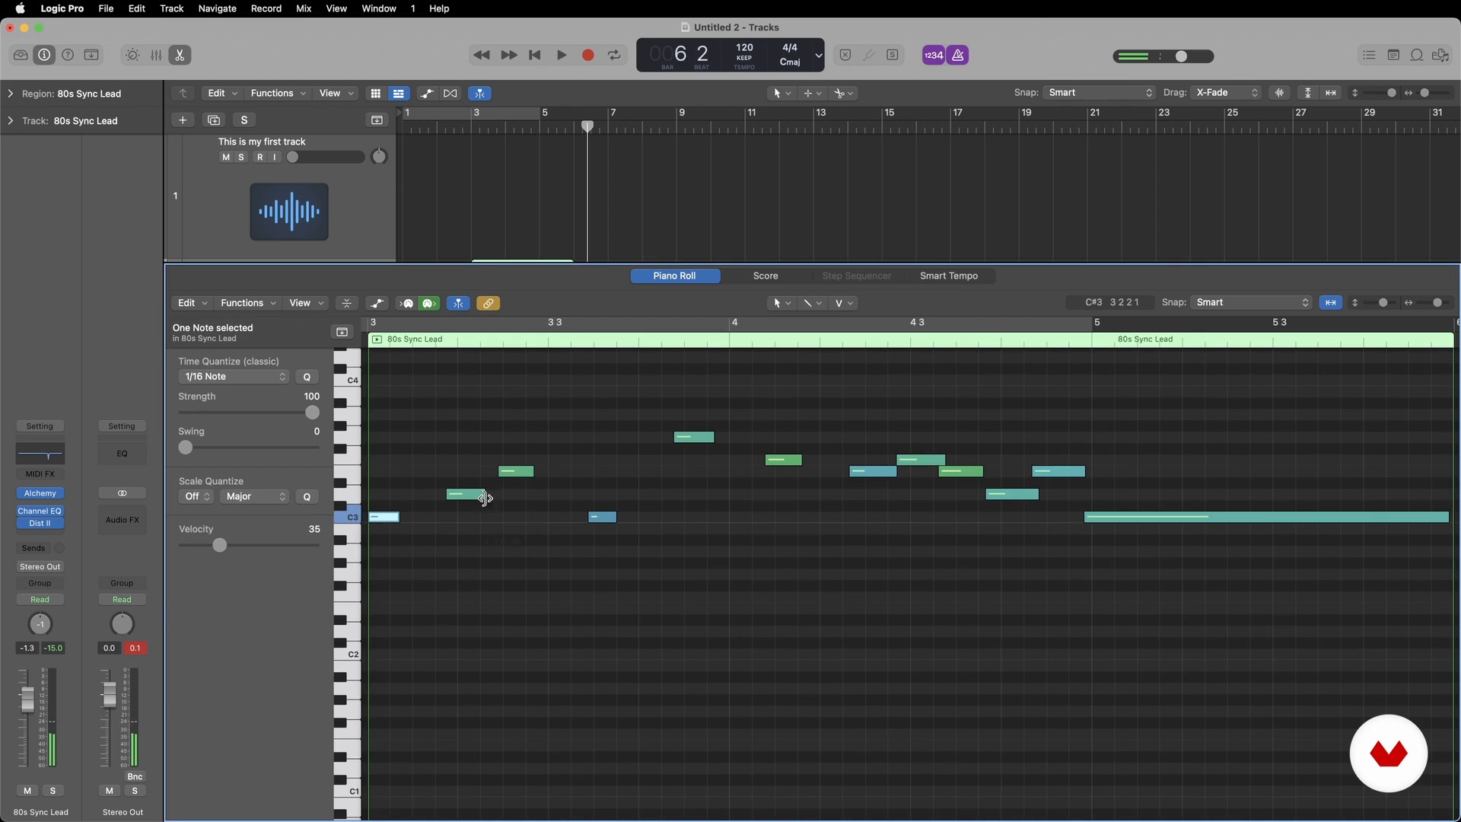Image resolution: width=1461 pixels, height=822 pixels.
Task: Click the Time Quantize Q button
Action: pos(307,377)
